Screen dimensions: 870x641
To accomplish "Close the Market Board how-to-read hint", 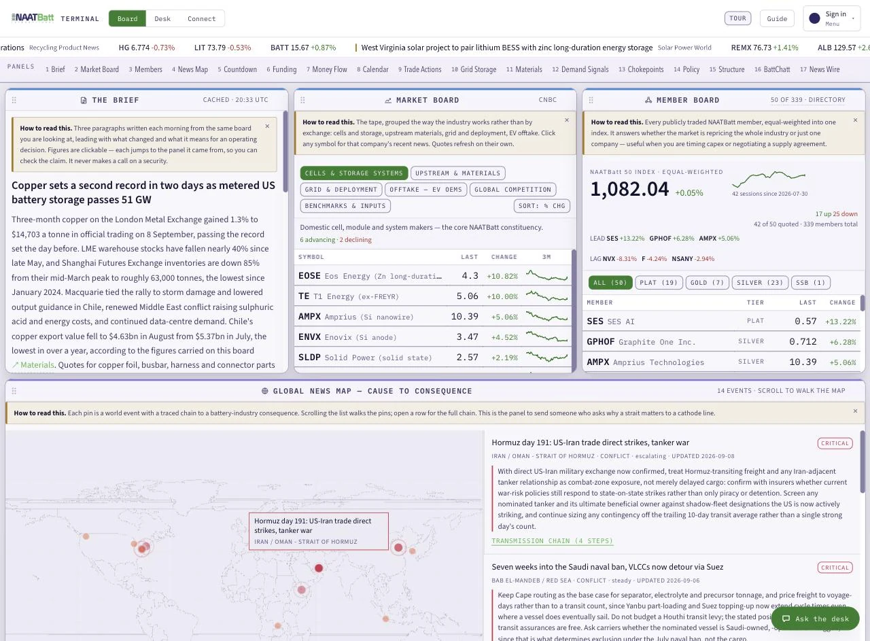I will [567, 120].
